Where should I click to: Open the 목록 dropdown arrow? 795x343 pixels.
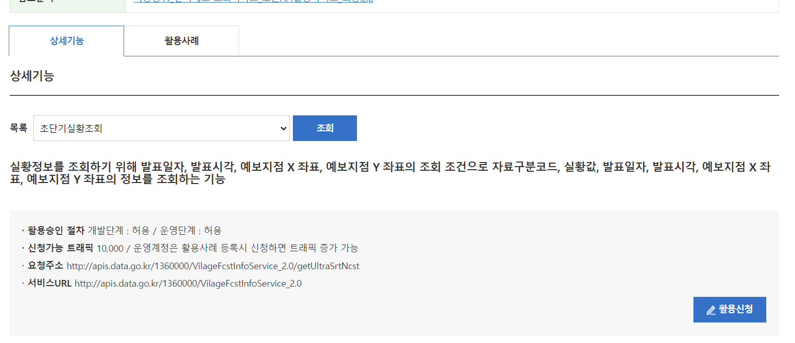pos(284,128)
